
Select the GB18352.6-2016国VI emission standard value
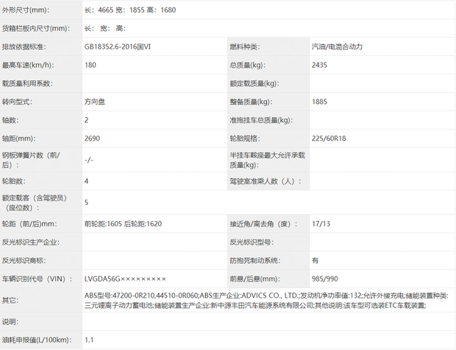point(118,47)
